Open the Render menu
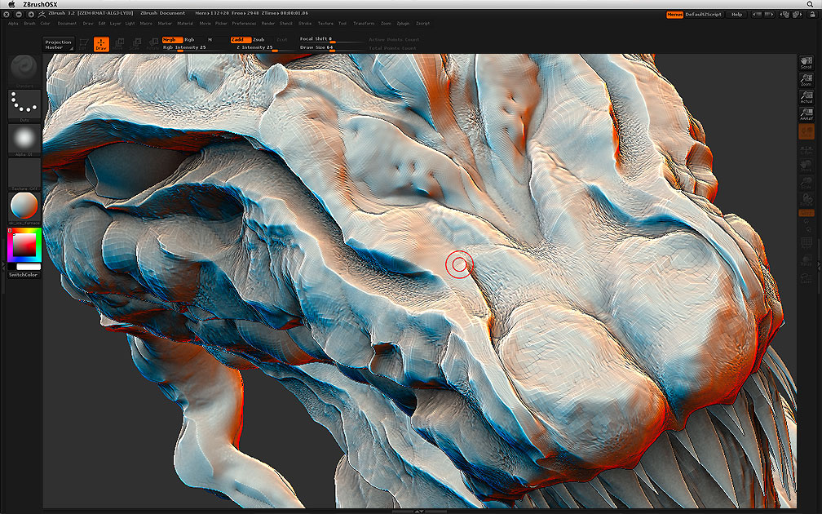The width and height of the screenshot is (822, 514). tap(267, 24)
